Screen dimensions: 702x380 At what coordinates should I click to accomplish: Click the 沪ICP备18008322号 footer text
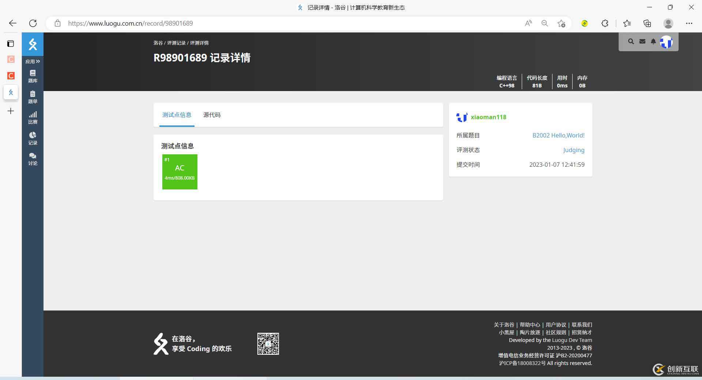tap(522, 363)
